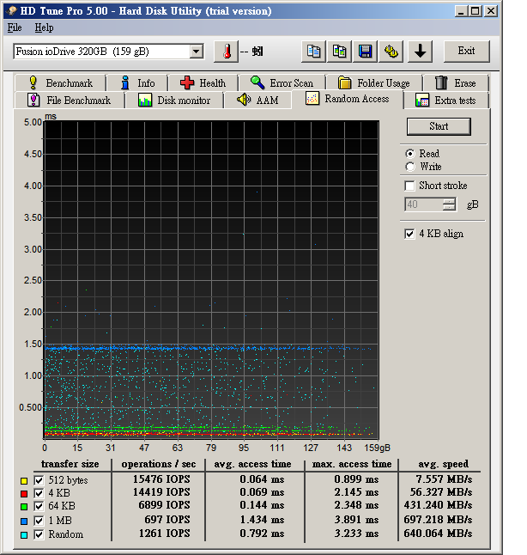Screen dimensions: 527x555
Task: Decrease short stroke value with down spinner
Action: tap(449, 207)
